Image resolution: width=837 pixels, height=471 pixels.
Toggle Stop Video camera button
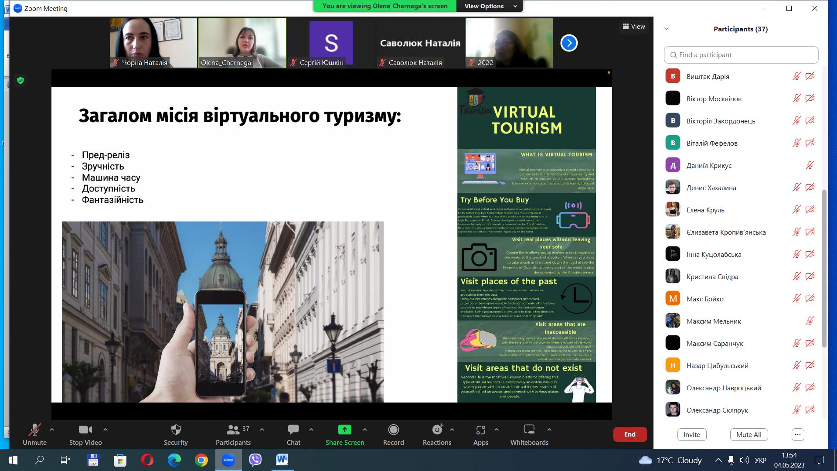click(x=85, y=430)
